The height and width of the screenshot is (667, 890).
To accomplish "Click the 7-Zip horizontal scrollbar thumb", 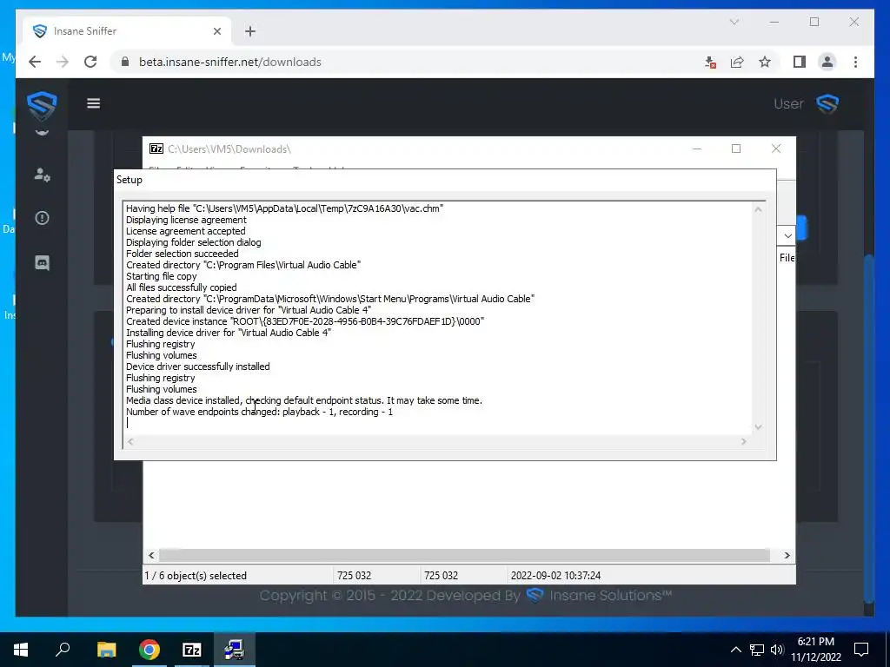I will (464, 555).
